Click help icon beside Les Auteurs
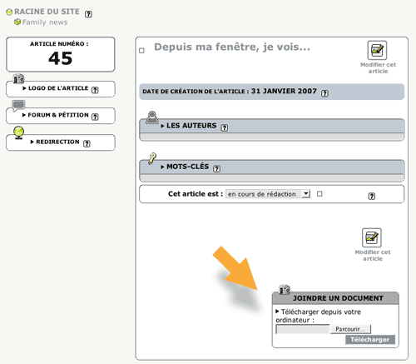 tap(224, 127)
